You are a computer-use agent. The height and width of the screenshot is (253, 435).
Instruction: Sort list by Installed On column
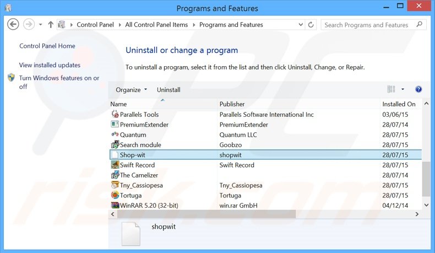[399, 104]
